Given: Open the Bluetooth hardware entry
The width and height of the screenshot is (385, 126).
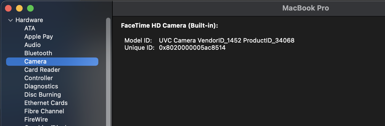Looking at the screenshot, I should (x=38, y=53).
